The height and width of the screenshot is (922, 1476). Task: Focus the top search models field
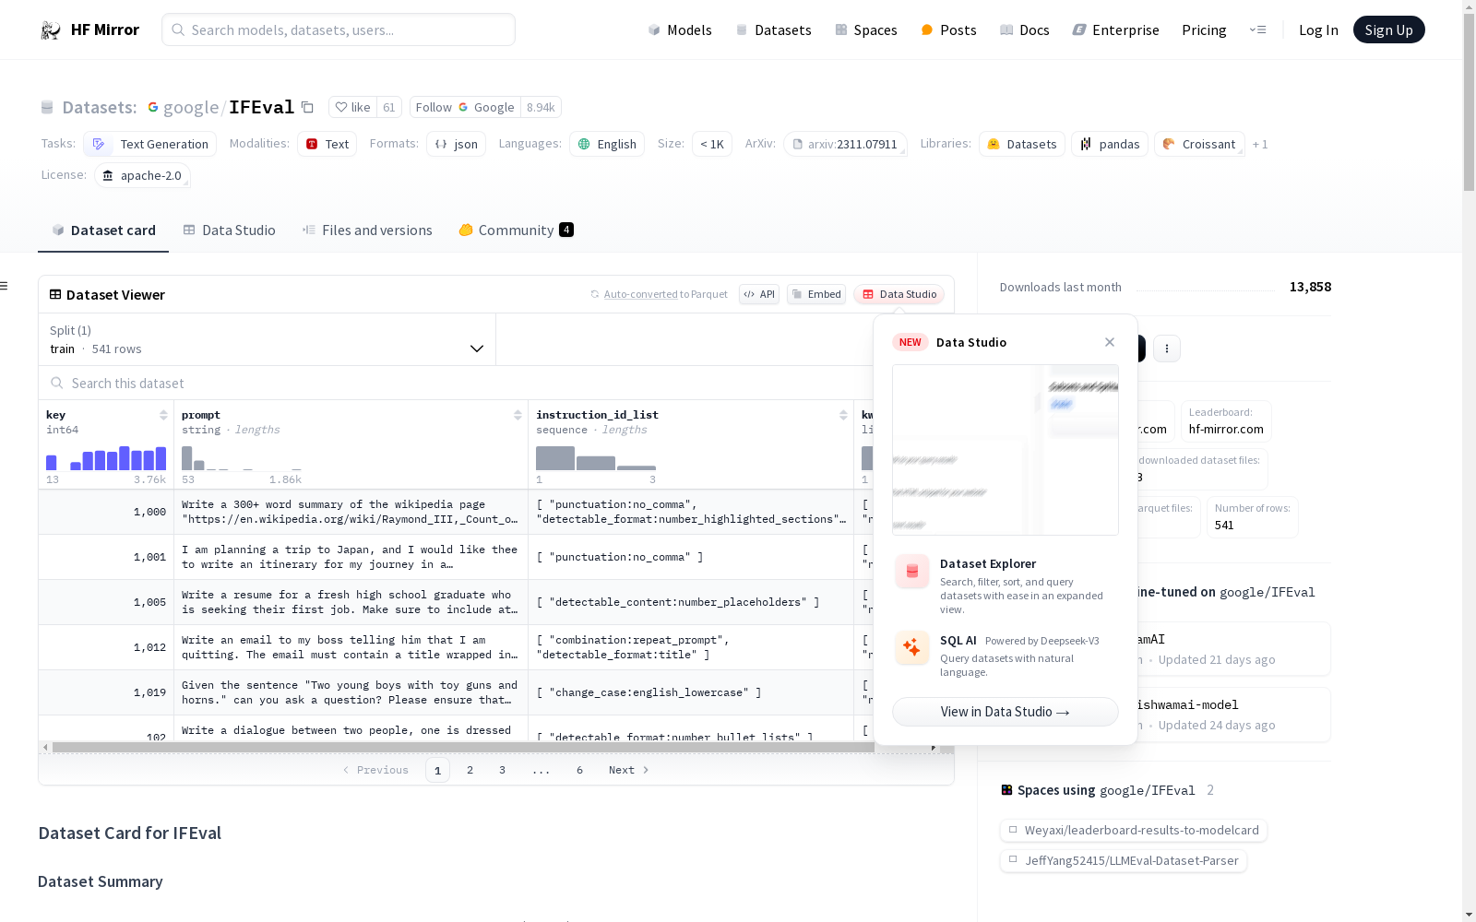tap(339, 30)
